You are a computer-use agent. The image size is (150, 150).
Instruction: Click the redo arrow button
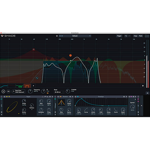click(x=129, y=36)
